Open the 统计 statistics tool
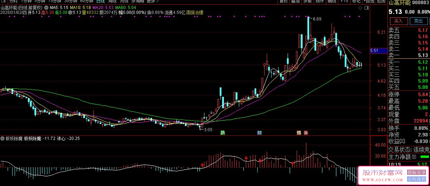 (319, 1)
